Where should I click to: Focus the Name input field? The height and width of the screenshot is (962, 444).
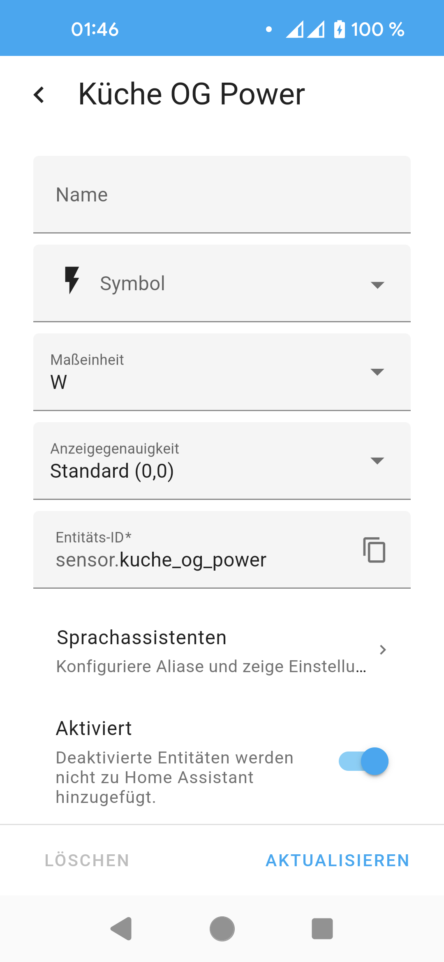tap(222, 194)
